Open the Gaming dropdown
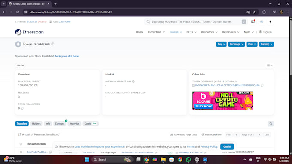This screenshot has height=164, width=292. click(x=267, y=44)
